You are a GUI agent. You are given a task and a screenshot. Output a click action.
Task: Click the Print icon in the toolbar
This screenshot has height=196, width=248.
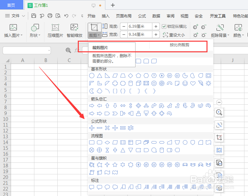50,16
